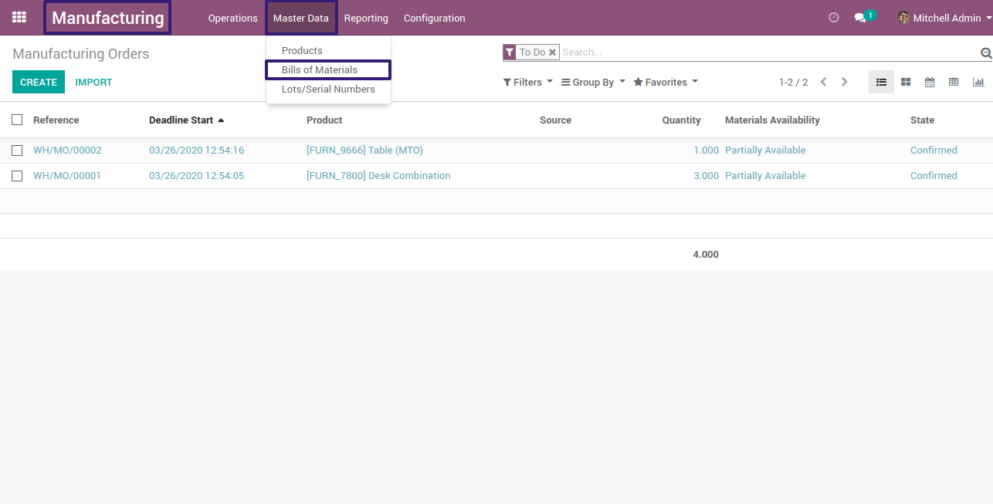
Task: Click deadline 03/26/2020 12:54:16
Action: click(196, 151)
